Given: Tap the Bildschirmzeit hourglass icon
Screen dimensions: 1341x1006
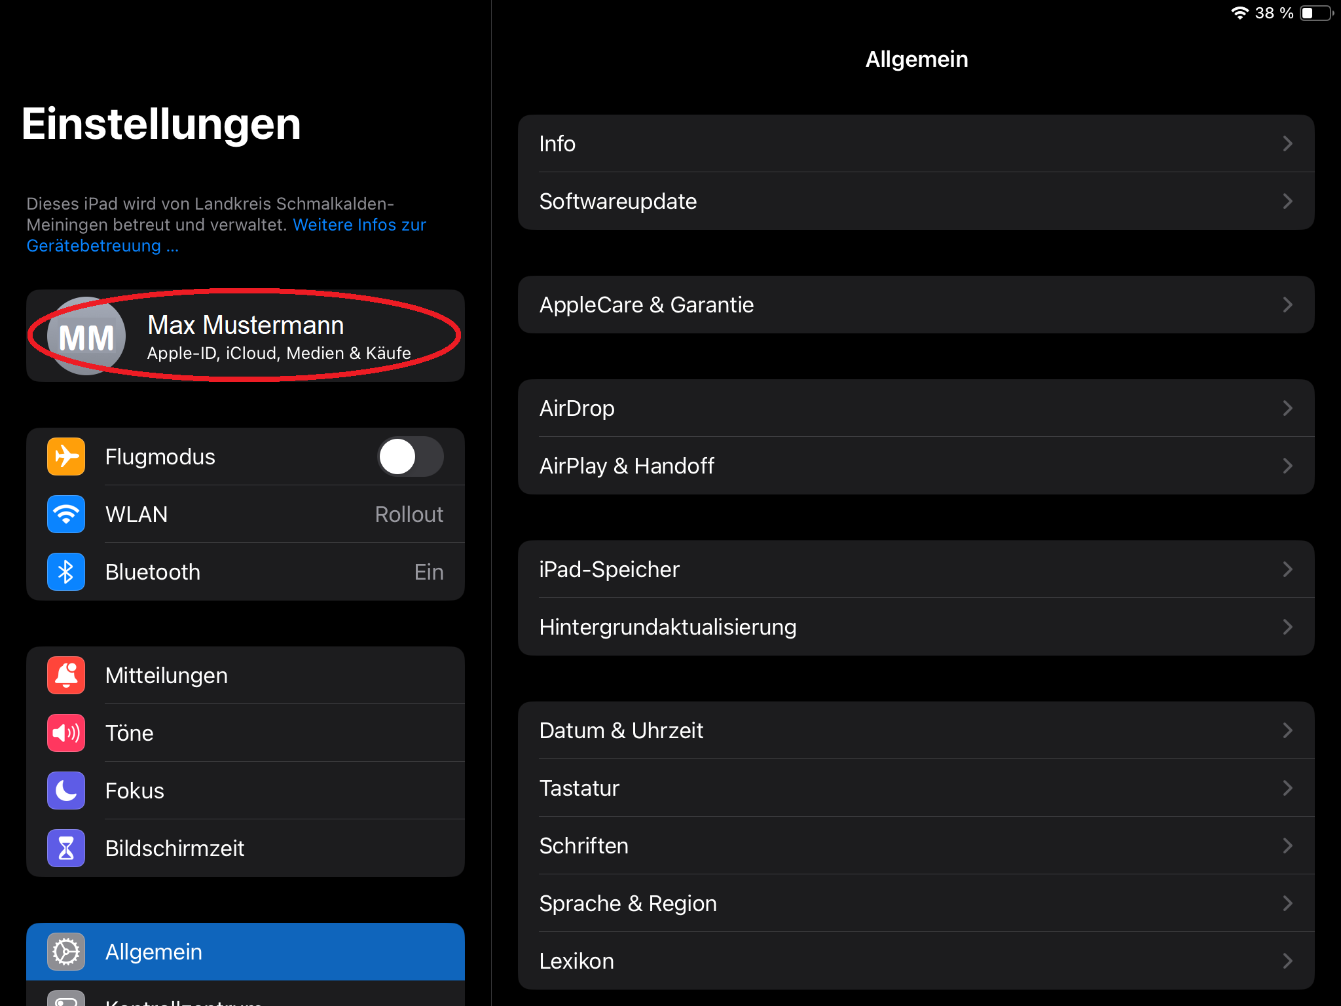Looking at the screenshot, I should click(x=66, y=848).
